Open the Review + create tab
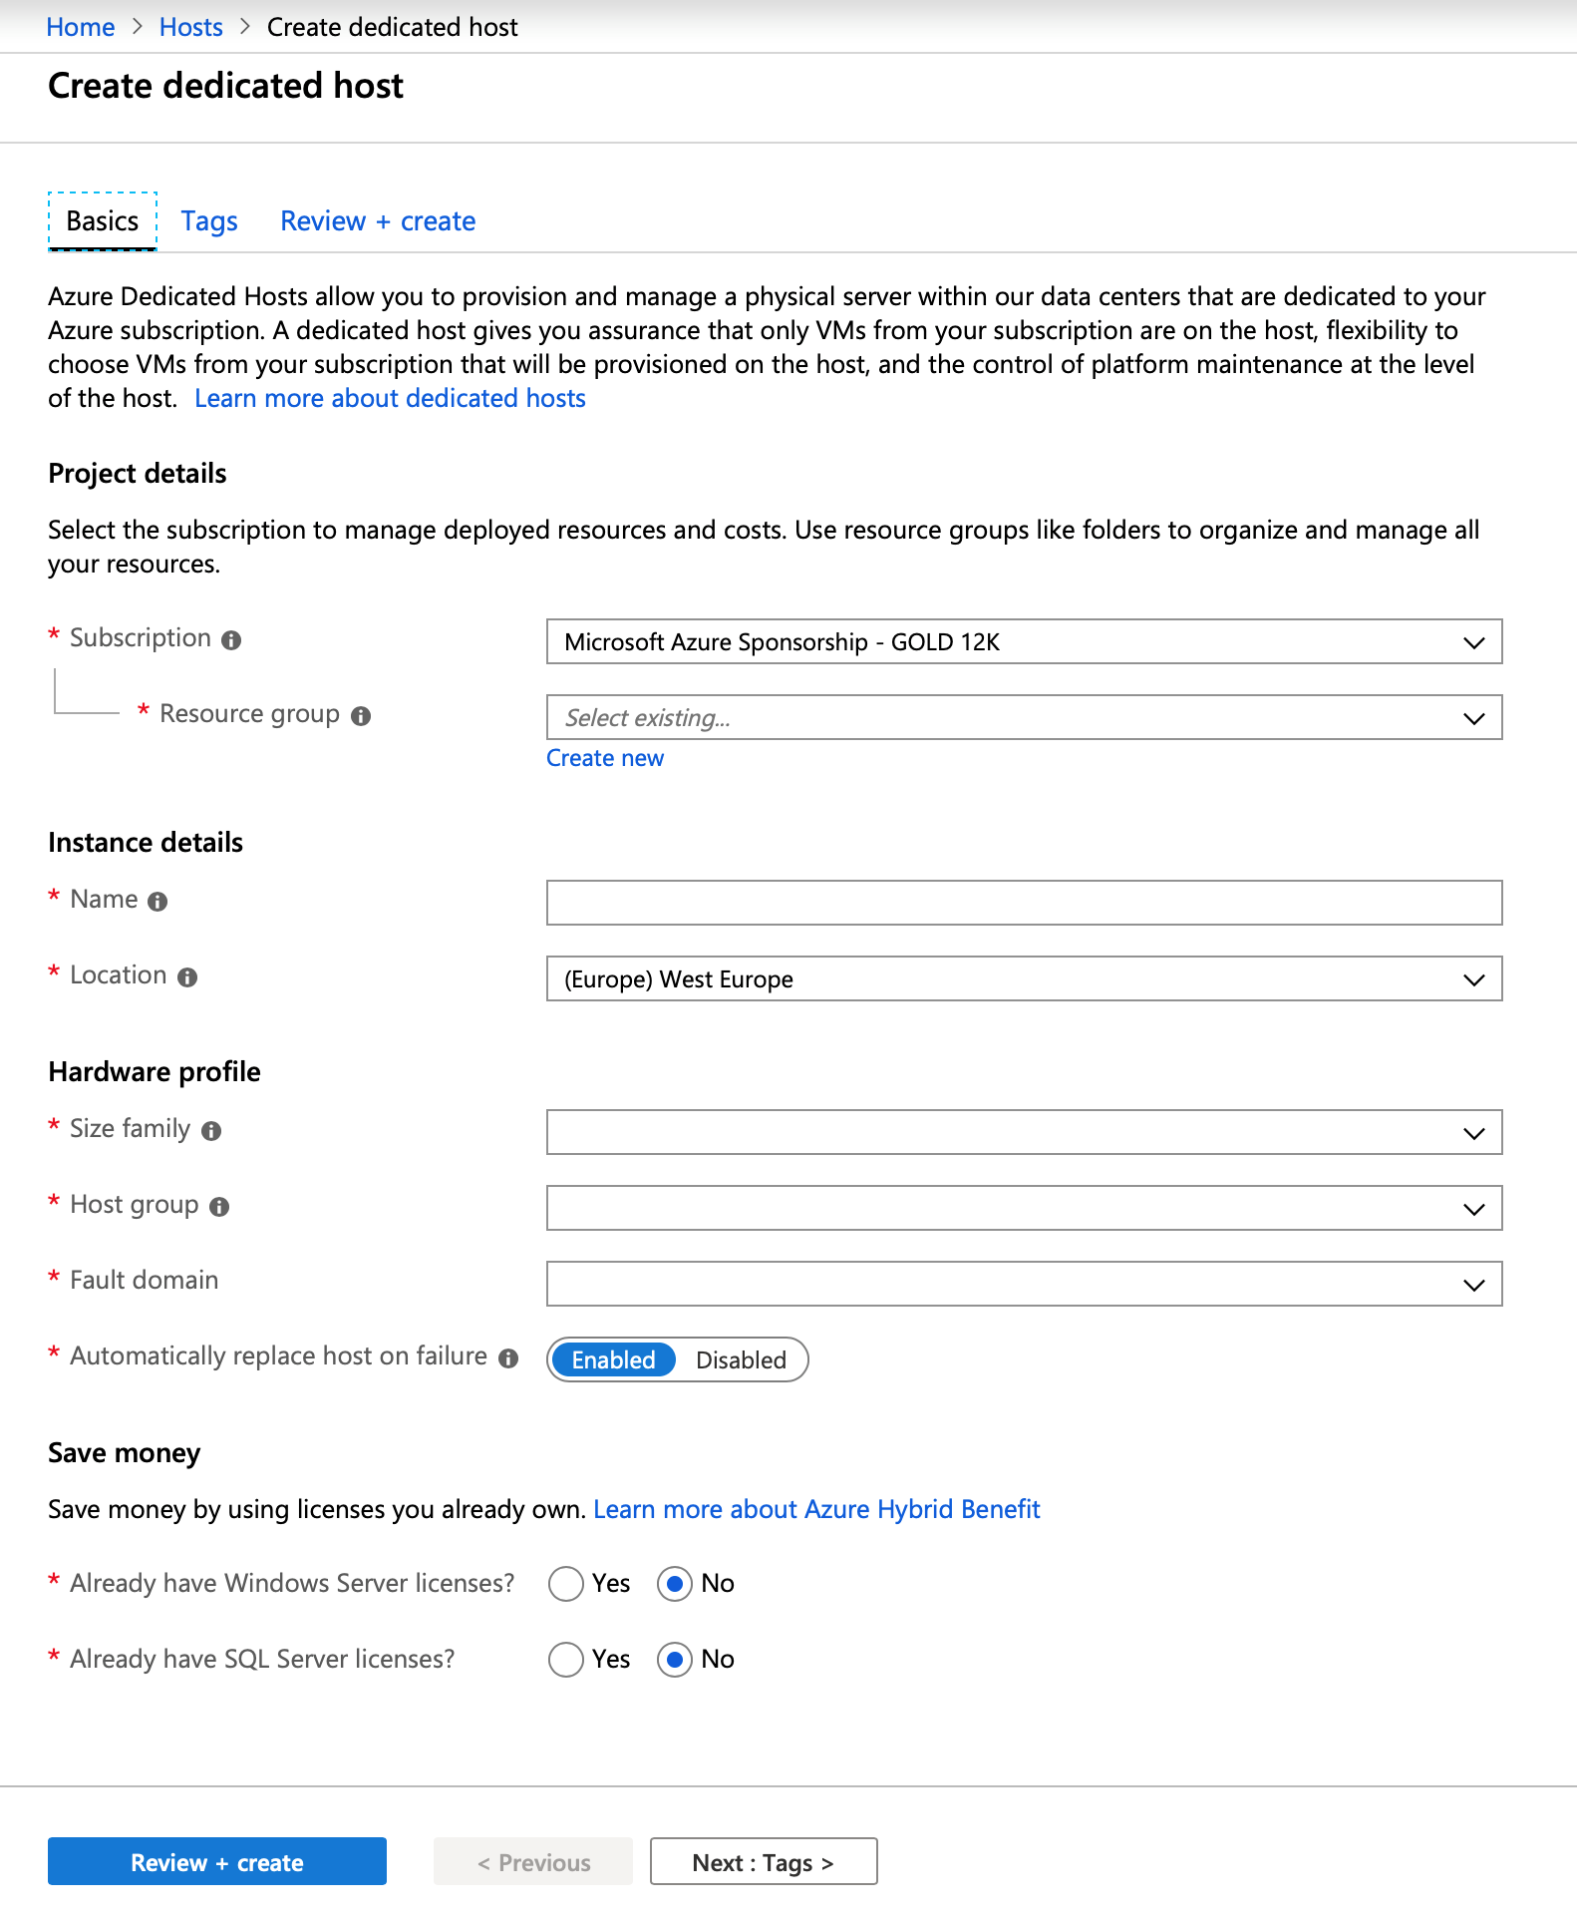 (x=378, y=221)
